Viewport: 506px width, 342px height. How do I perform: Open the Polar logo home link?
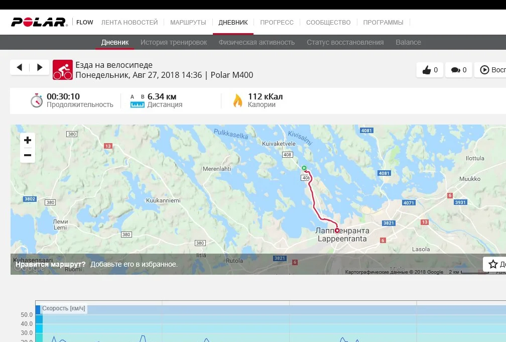(39, 22)
